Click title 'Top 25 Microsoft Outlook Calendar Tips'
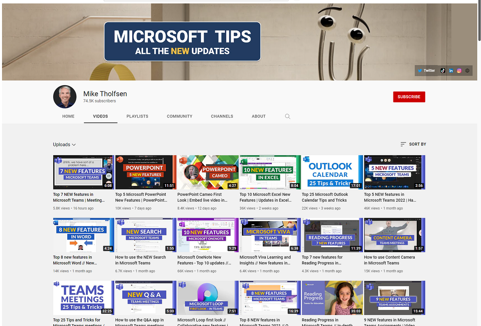This screenshot has width=481, height=326. pos(325,197)
